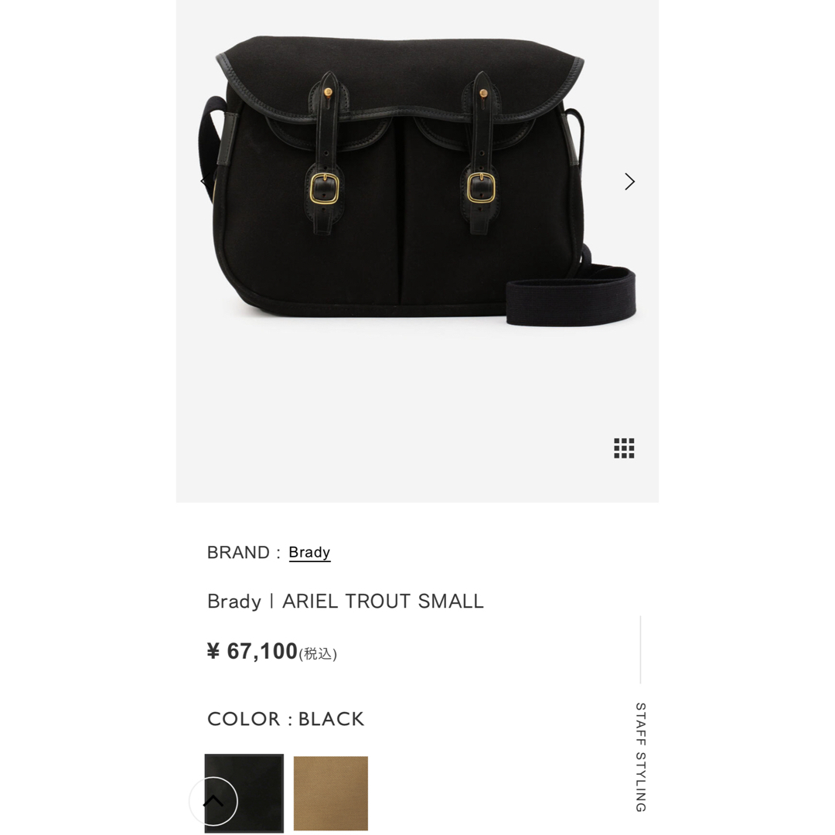Click the ARIEL TROUT SMALL product title
The width and height of the screenshot is (835, 835).
(383, 602)
